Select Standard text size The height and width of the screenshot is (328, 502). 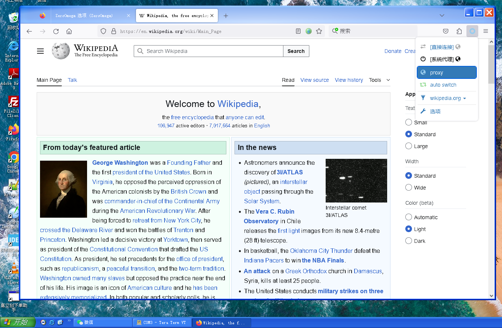(409, 134)
